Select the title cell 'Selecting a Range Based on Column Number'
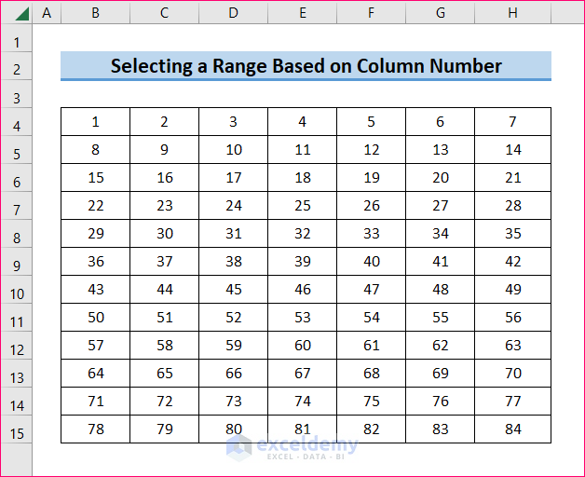Screen dimensions: 585x477 306,66
